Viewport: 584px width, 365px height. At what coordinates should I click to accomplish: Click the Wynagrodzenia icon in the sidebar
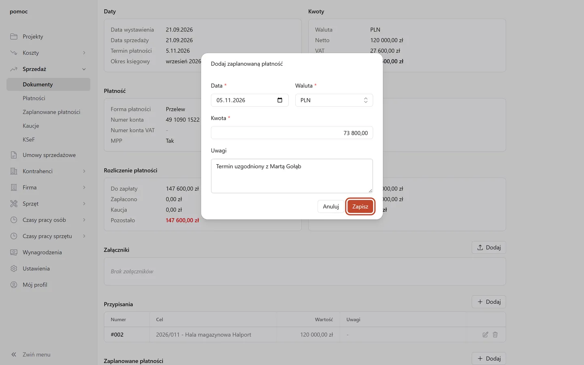pos(14,252)
